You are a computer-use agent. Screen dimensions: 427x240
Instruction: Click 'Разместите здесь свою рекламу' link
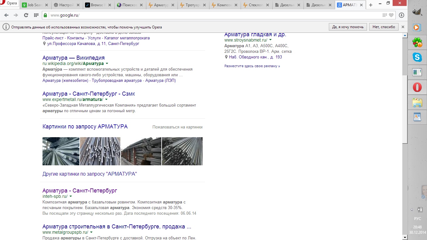252,66
